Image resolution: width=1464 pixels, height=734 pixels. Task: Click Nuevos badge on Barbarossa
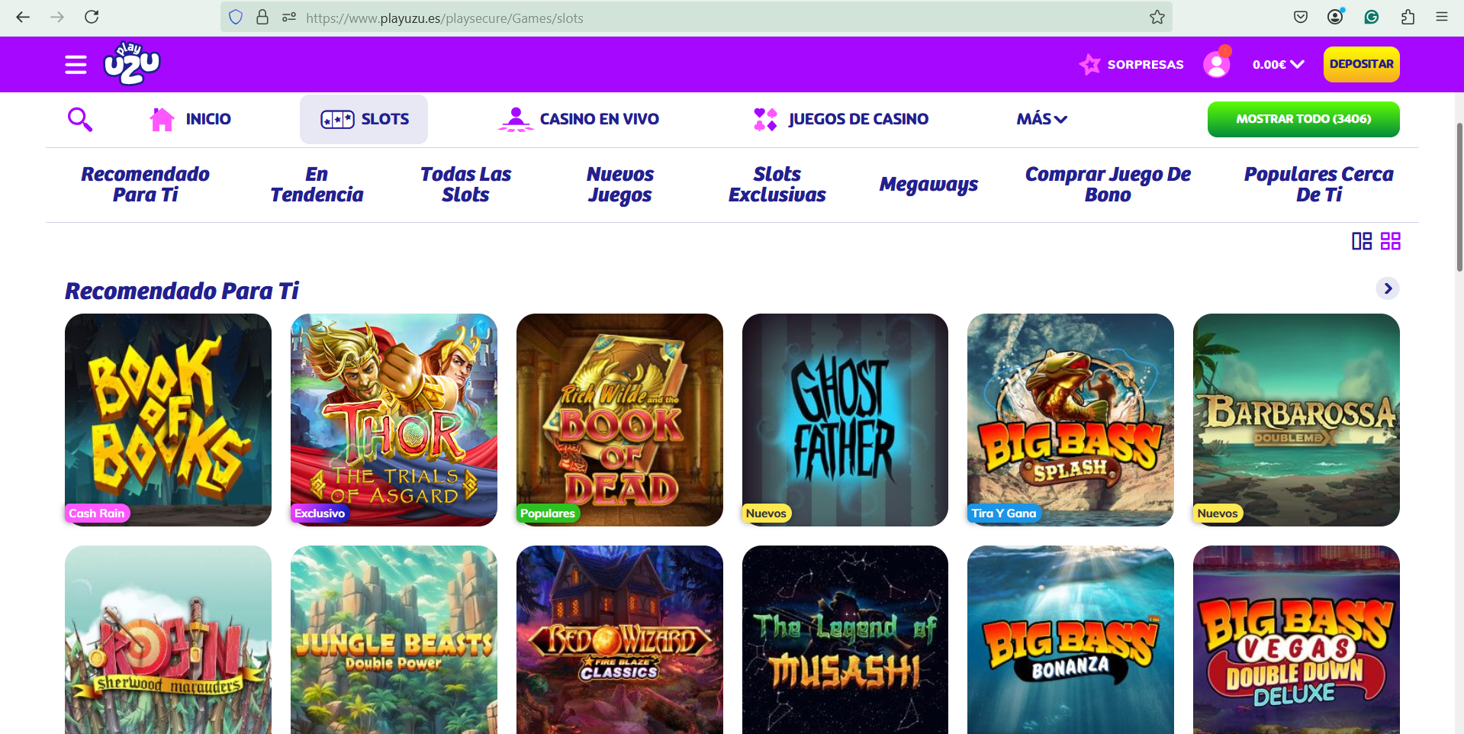point(1218,513)
